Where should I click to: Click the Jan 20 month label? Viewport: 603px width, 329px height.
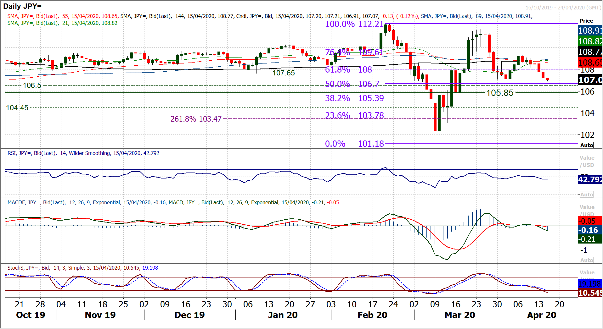click(x=283, y=315)
